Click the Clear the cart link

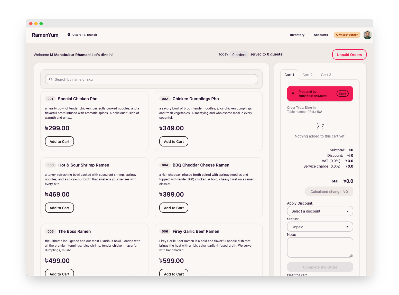tap(297, 275)
